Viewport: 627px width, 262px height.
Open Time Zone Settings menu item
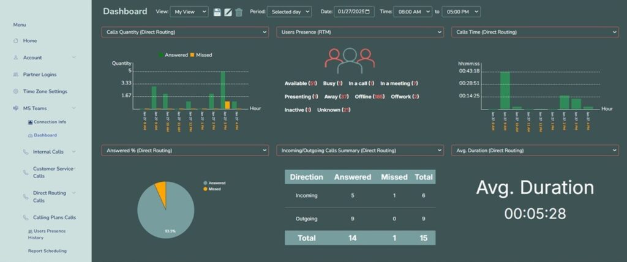tap(45, 91)
